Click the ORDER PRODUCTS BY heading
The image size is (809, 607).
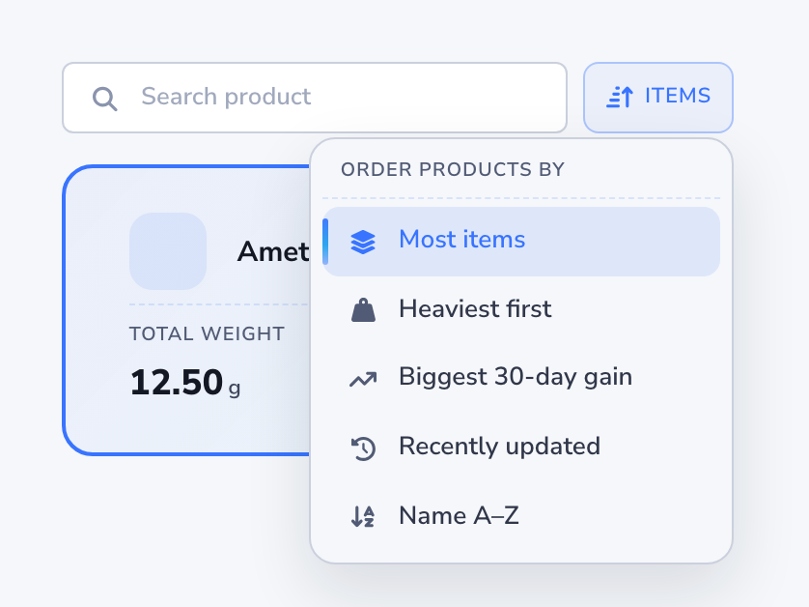pos(453,169)
